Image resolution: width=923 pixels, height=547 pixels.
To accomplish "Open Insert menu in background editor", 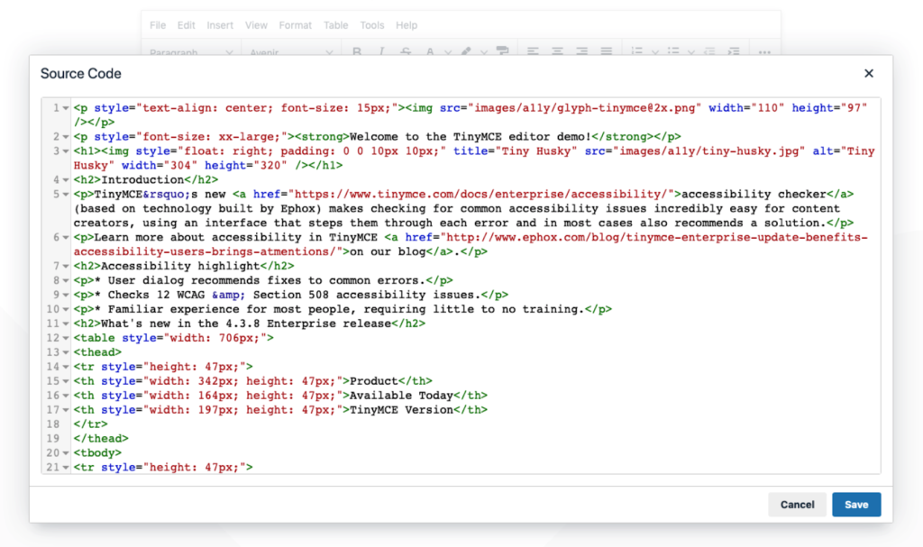I will click(x=220, y=25).
